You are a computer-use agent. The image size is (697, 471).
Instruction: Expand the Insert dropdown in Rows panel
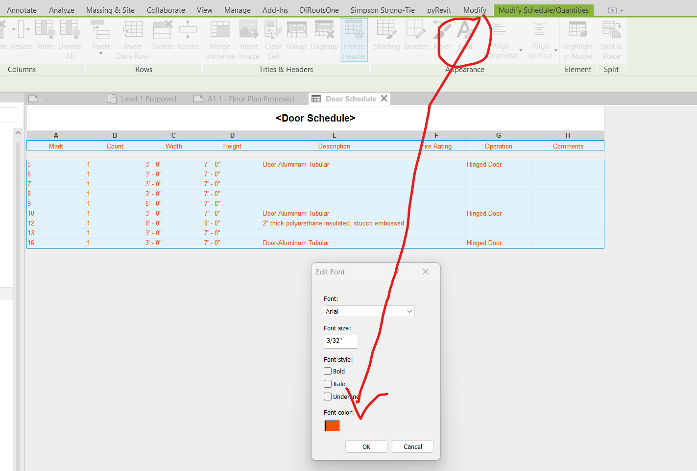[x=101, y=54]
